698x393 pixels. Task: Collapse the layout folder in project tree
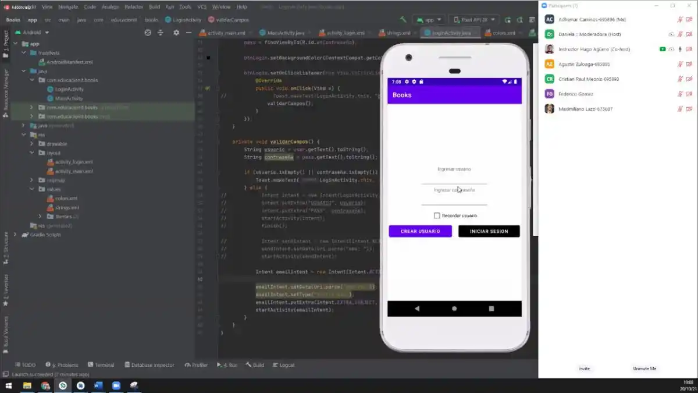coord(33,153)
